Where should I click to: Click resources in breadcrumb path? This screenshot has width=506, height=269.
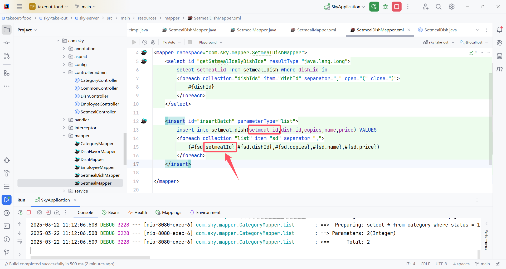coord(147,18)
